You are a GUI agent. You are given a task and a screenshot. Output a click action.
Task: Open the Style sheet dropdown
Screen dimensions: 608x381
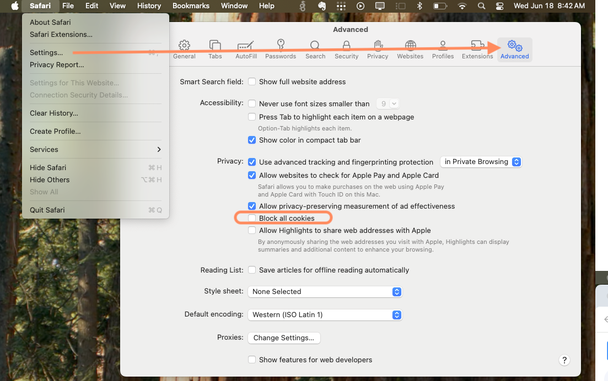[x=325, y=292]
